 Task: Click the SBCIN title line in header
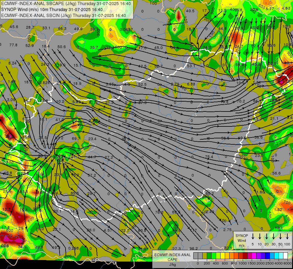tap(63, 16)
